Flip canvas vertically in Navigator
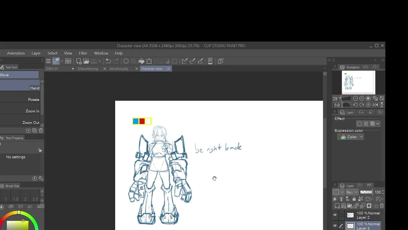The height and width of the screenshot is (230, 408). click(382, 105)
